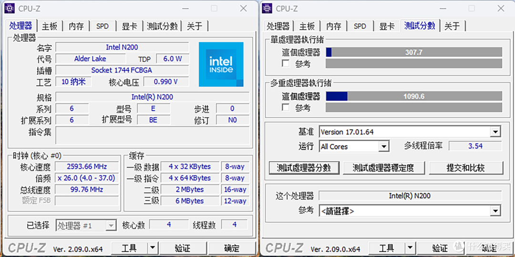The image size is (515, 257).
Task: Expand 工具 dropdown arrow in right window
Action: 410,248
